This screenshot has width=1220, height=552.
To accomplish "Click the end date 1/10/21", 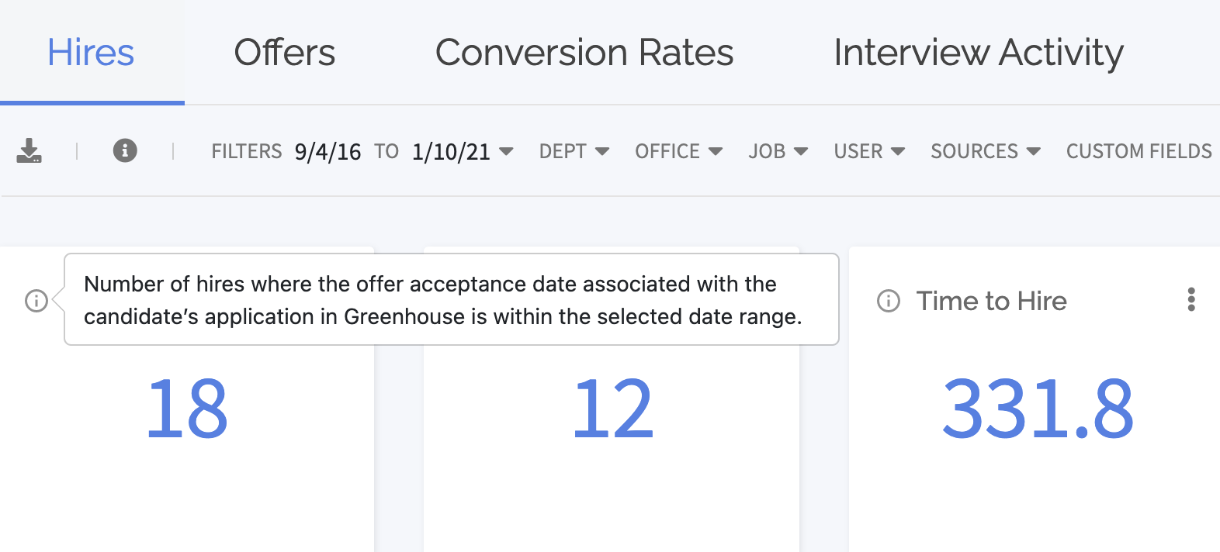I will click(451, 152).
